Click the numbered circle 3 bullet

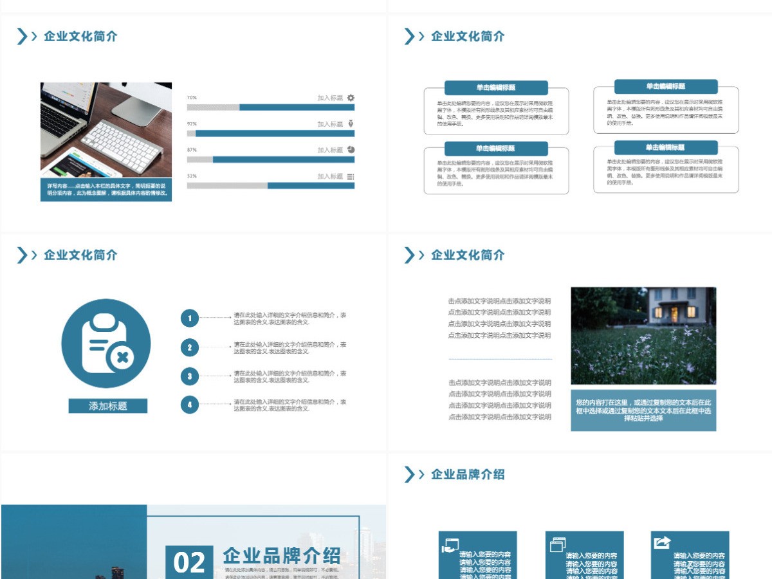(190, 376)
